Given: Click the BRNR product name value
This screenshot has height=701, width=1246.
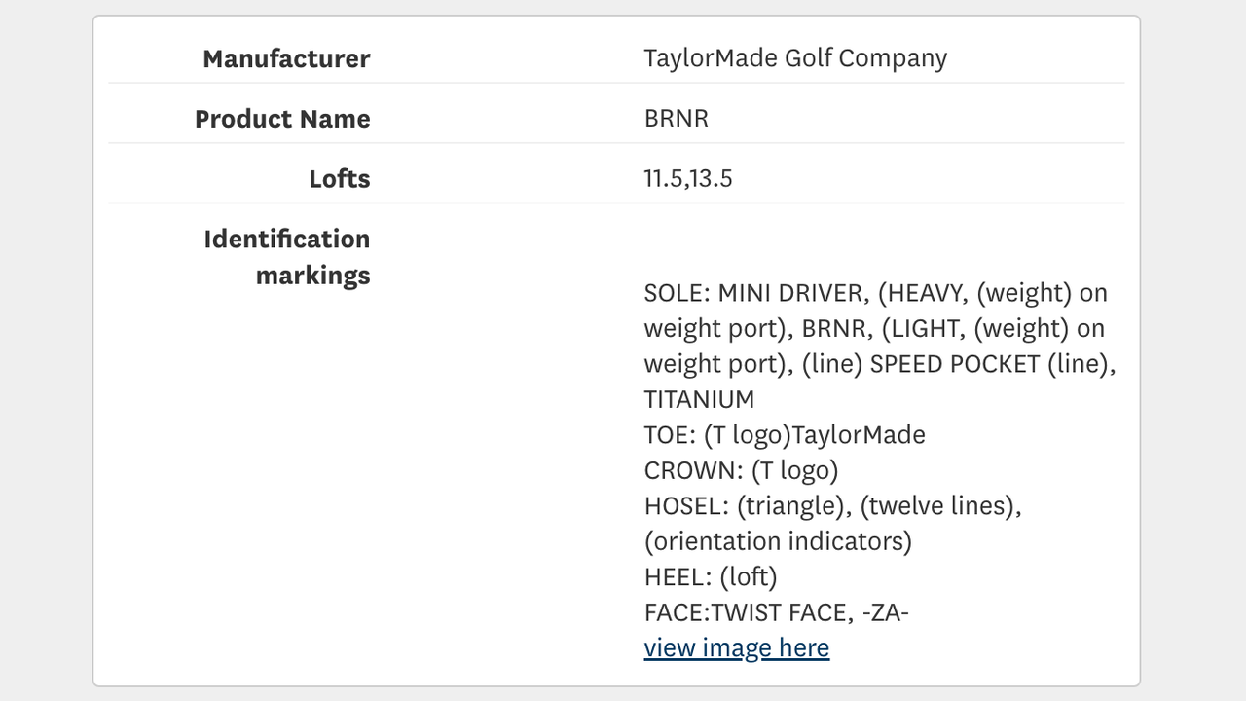Looking at the screenshot, I should click(677, 119).
